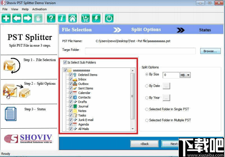
Task: Click the Buy shopping cart toolbar icon
Action: click(86, 18)
